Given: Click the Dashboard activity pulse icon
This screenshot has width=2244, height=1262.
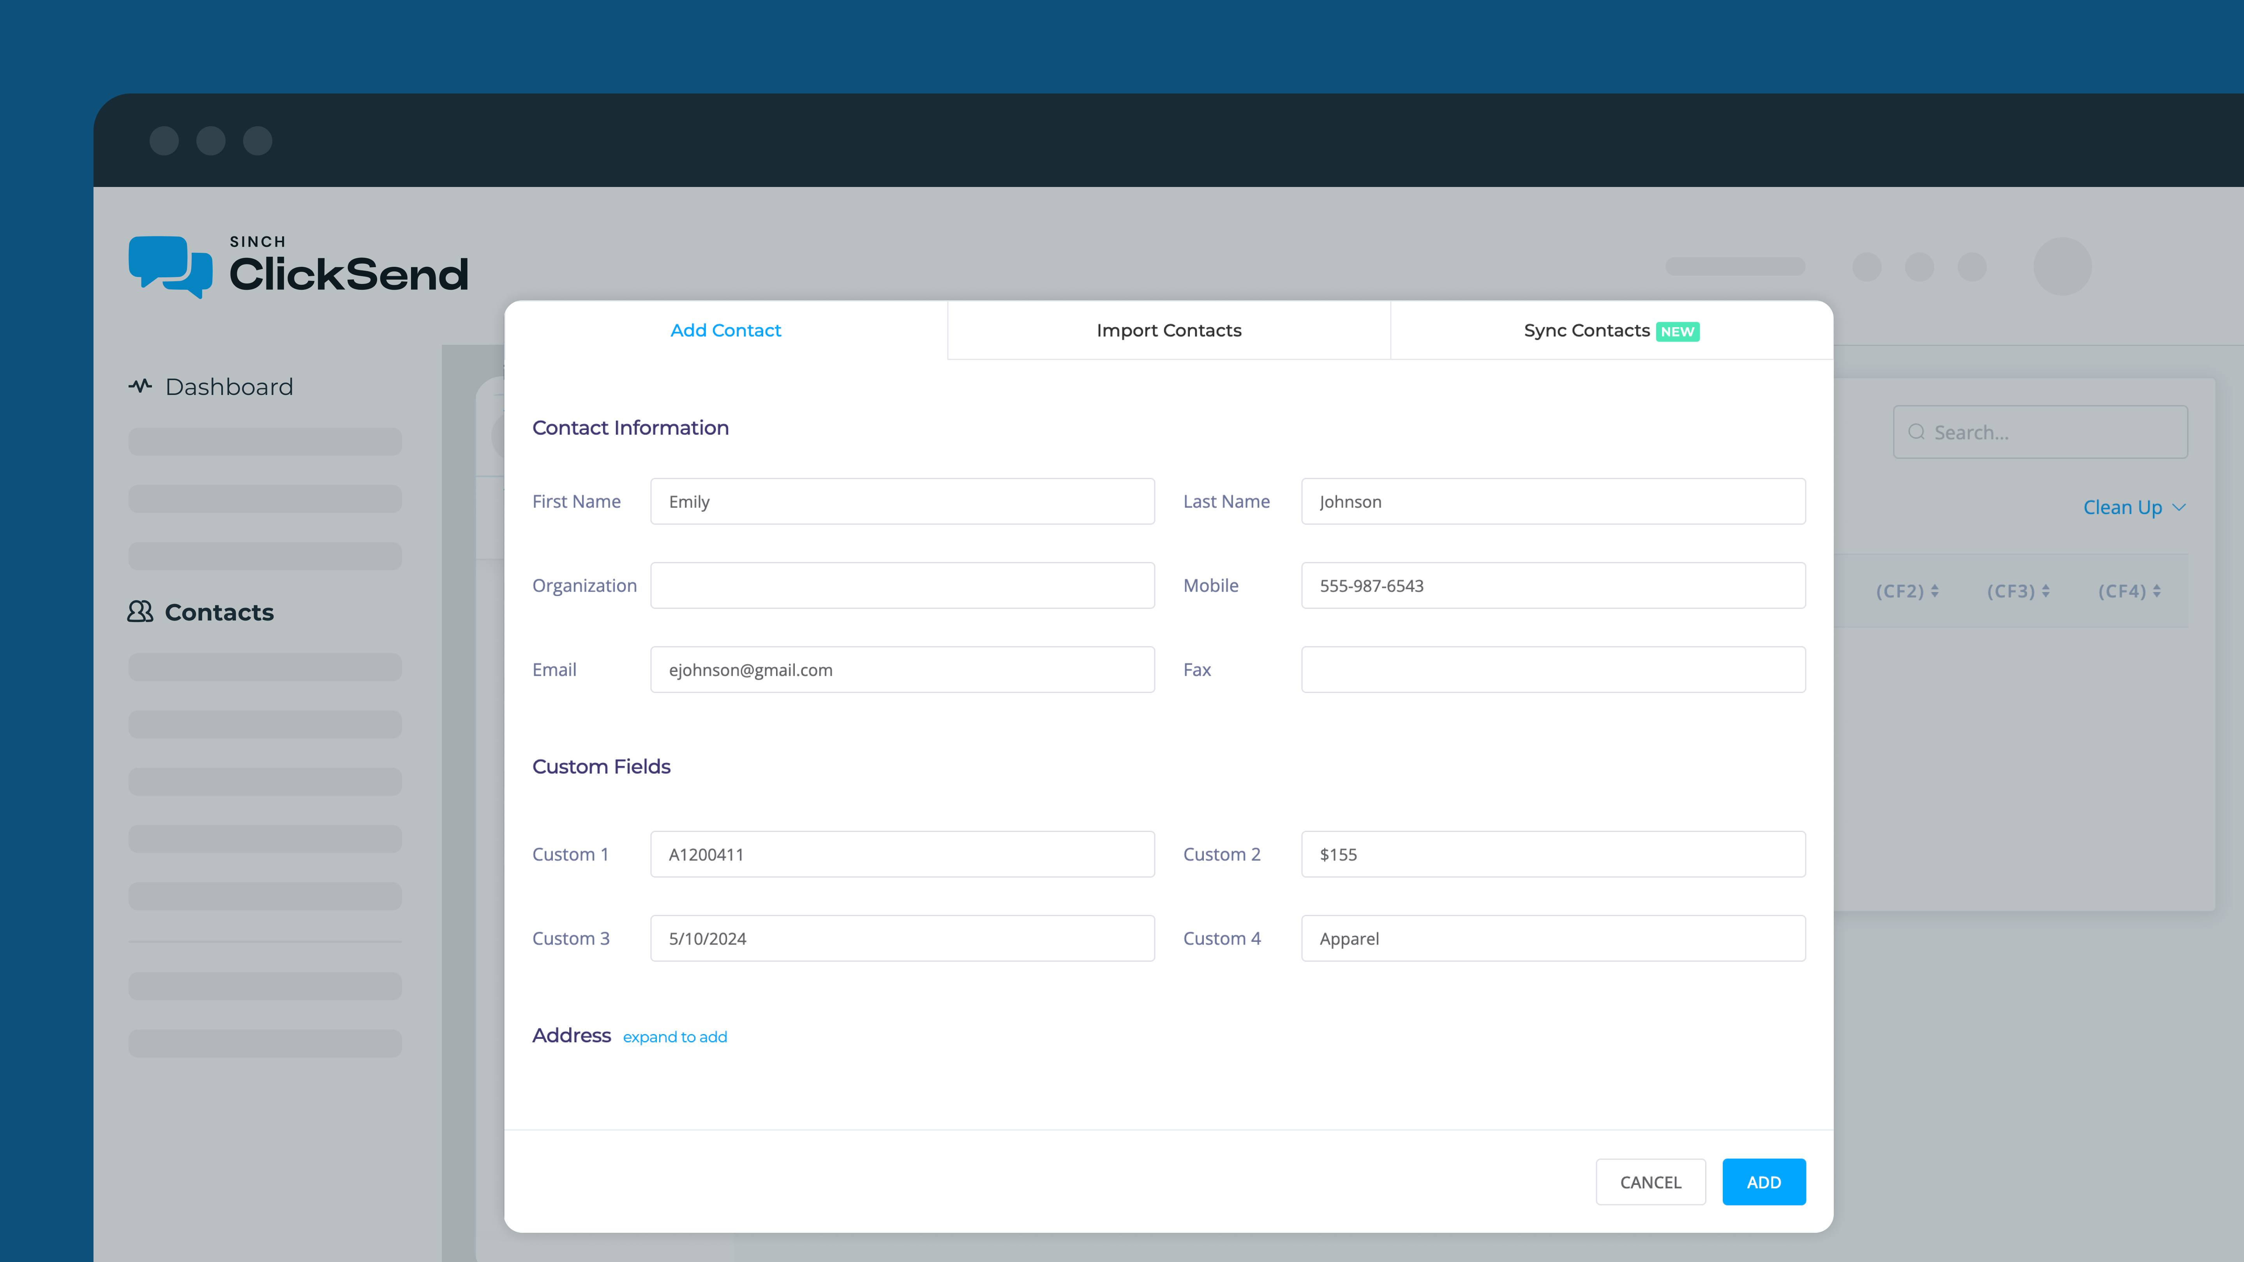Looking at the screenshot, I should [x=139, y=386].
